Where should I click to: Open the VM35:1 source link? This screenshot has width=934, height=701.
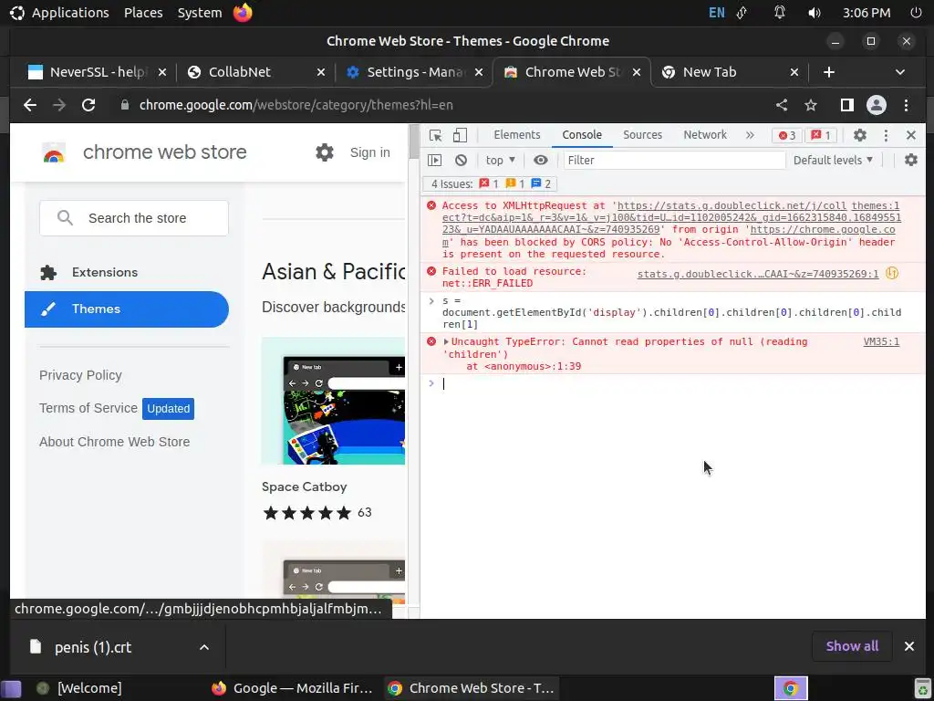coord(881,341)
